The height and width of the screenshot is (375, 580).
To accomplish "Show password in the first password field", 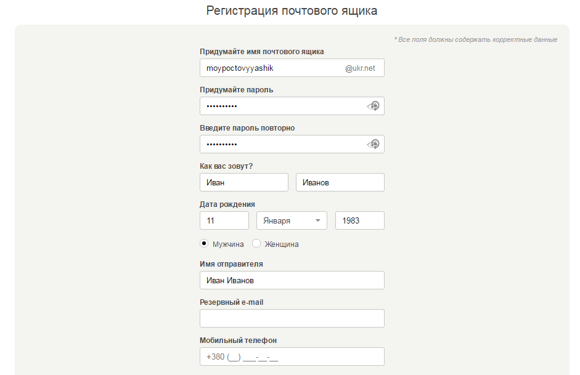I will [373, 106].
